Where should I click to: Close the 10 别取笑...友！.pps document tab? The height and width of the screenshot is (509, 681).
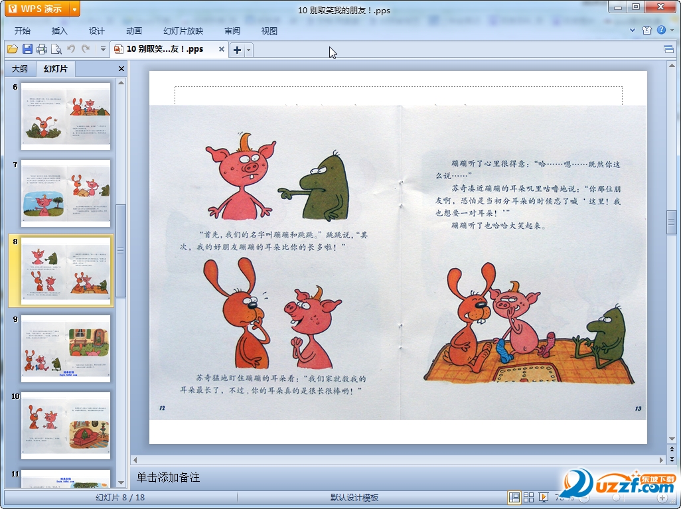click(222, 49)
